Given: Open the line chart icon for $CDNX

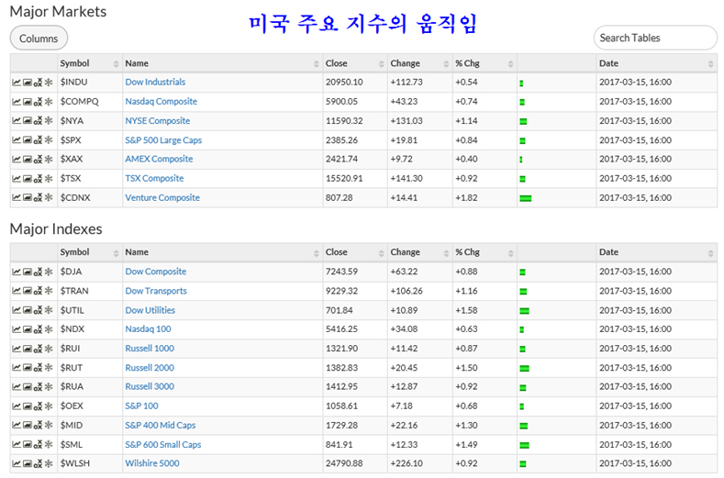Looking at the screenshot, I should [17, 198].
